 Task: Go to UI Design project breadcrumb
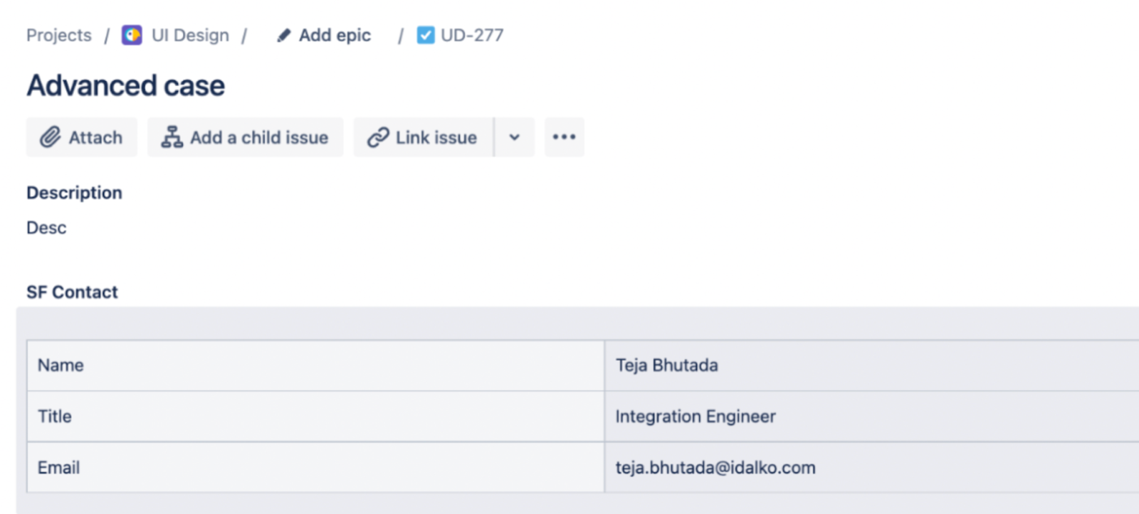point(190,35)
